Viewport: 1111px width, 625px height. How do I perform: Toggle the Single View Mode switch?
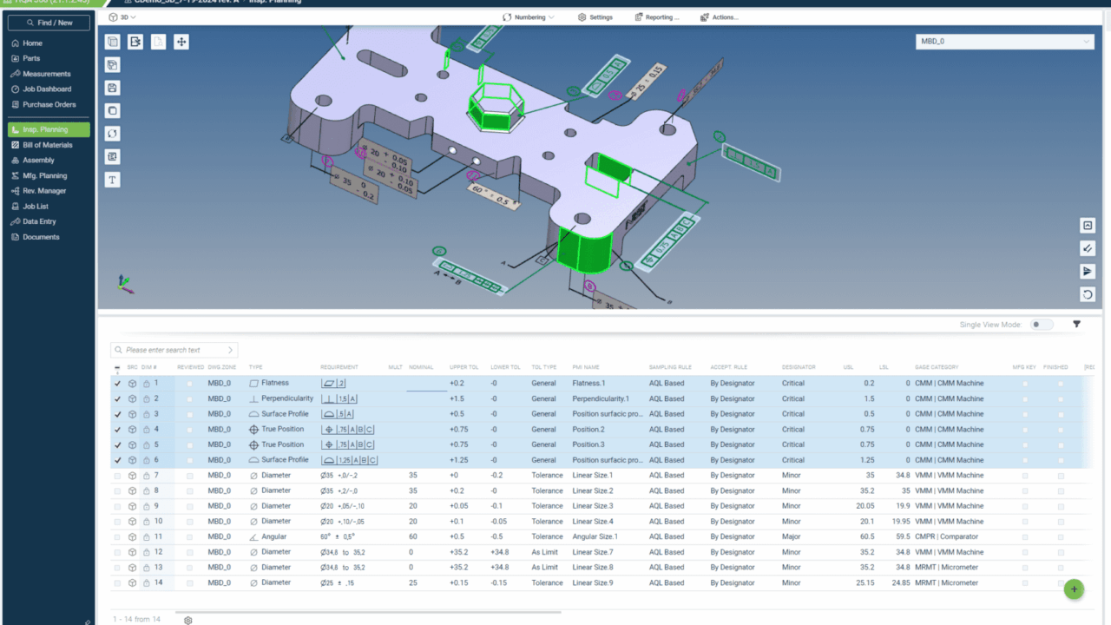click(x=1042, y=325)
